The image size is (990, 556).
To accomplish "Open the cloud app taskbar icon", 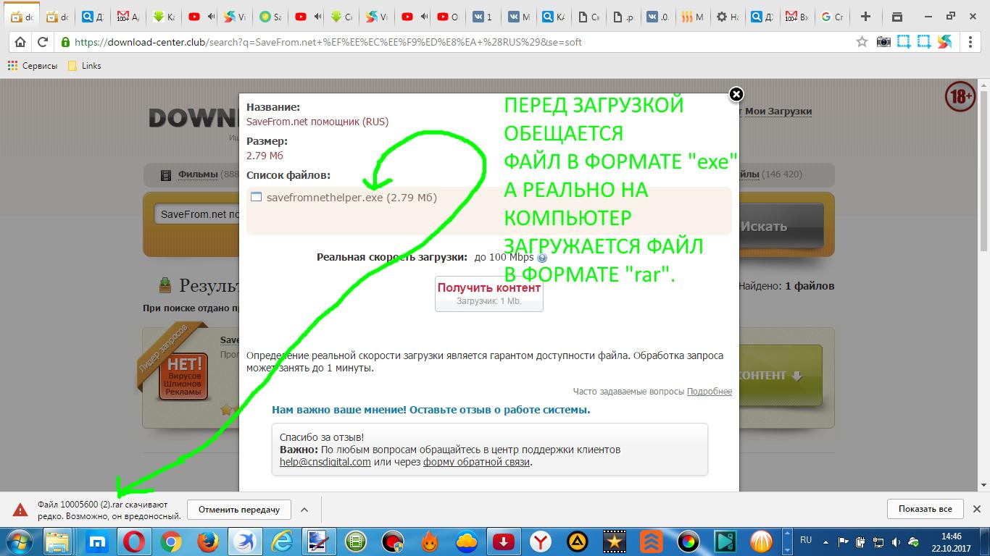I will (x=467, y=542).
